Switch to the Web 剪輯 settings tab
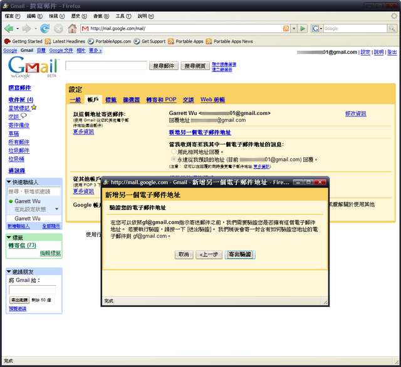The height and width of the screenshot is (367, 401). (213, 100)
